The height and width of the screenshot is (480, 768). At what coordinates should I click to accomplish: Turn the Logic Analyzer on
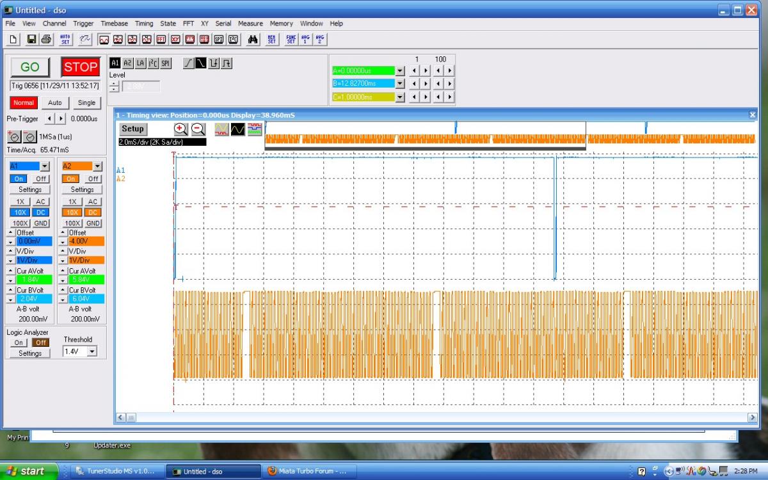[19, 342]
